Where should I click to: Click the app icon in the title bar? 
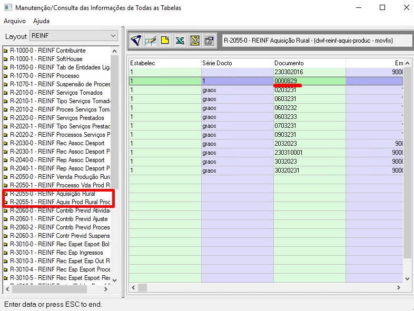pyautogui.click(x=8, y=7)
